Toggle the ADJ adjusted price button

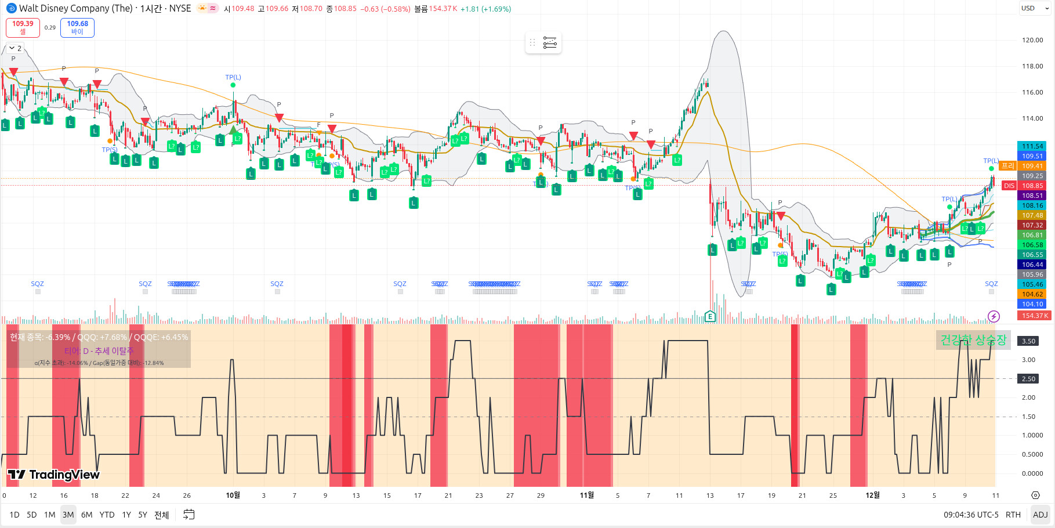1040,515
